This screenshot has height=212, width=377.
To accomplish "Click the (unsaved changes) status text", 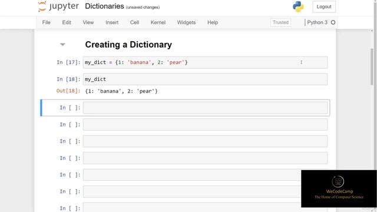I will coord(143,8).
